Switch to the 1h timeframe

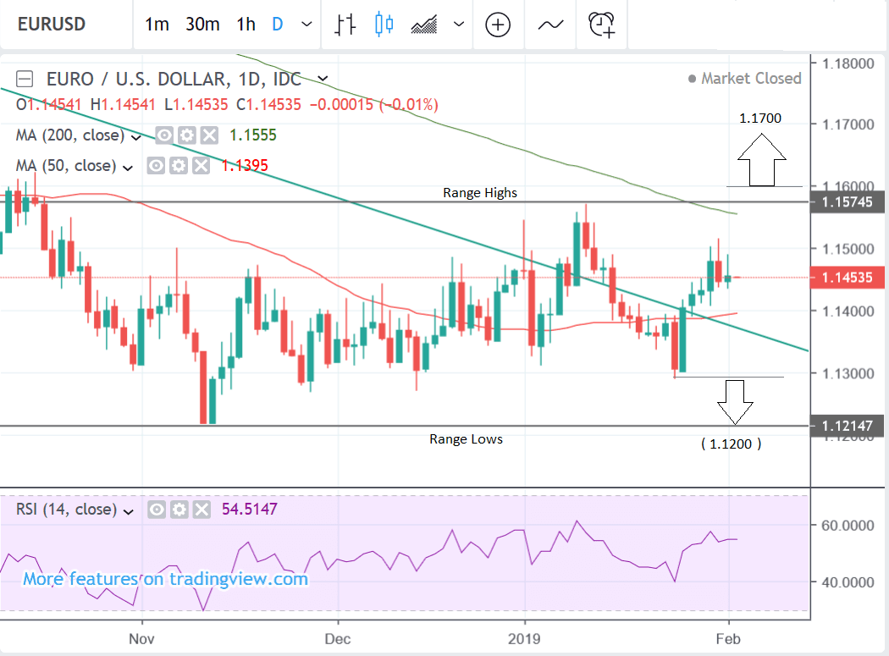pos(246,25)
